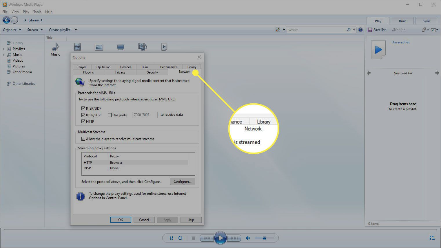Open the Help menu
Screen dimensions: 441x248
(x=49, y=12)
